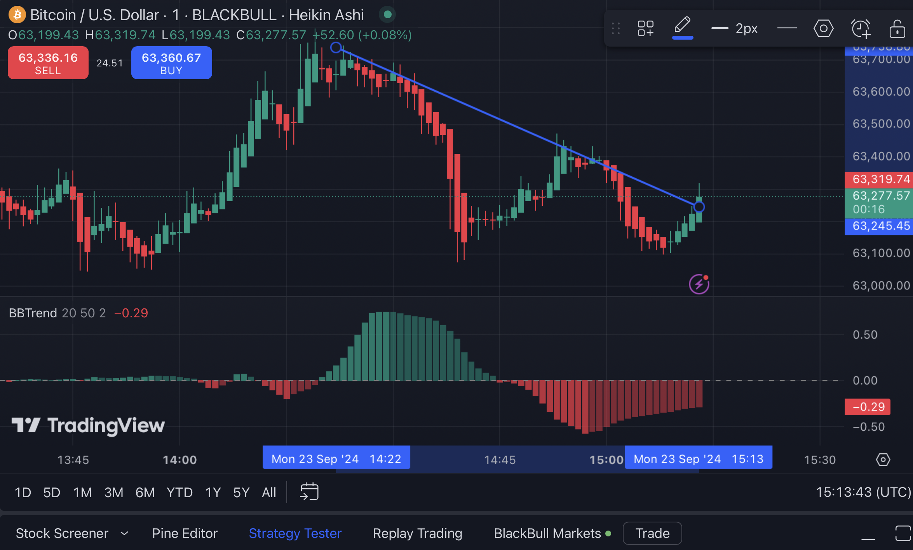This screenshot has width=913, height=550.
Task: Click the red SELL 63,336.16 button
Action: coord(48,63)
